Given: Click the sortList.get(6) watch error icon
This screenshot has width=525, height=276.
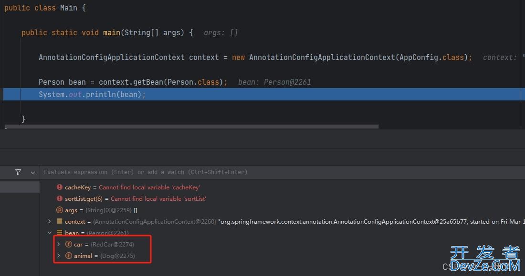Looking at the screenshot, I should [60, 199].
